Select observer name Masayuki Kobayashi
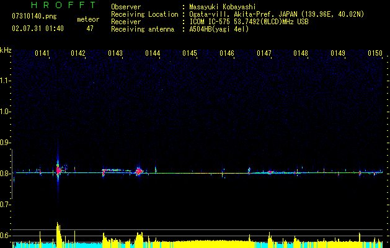The height and width of the screenshot is (248, 390). point(223,7)
